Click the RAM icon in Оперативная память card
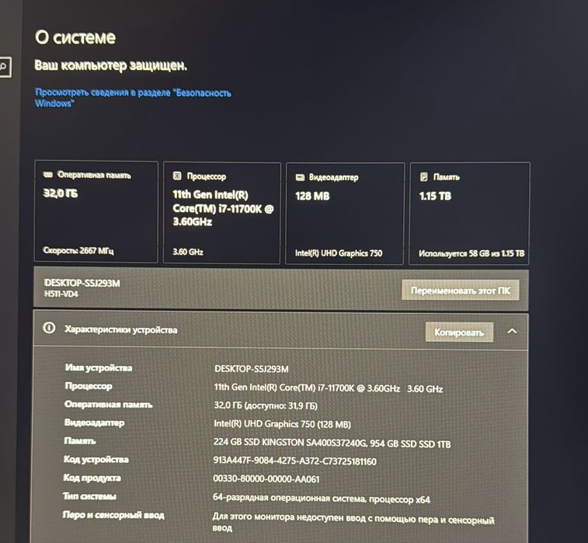588x543 pixels. coord(47,174)
